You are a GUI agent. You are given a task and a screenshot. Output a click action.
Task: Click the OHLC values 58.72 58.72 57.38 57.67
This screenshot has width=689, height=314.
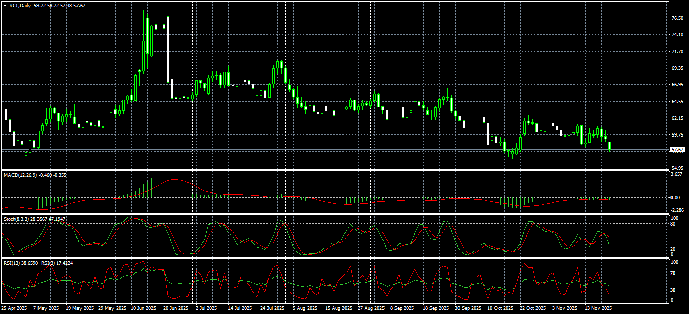tap(60, 5)
